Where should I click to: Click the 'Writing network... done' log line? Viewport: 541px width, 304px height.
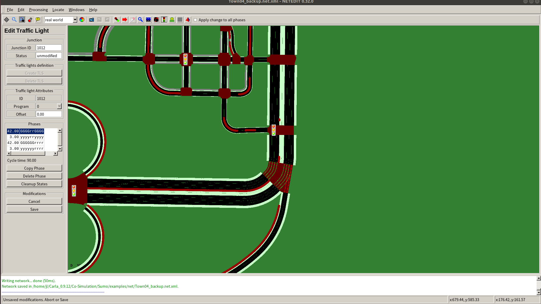(x=29, y=281)
